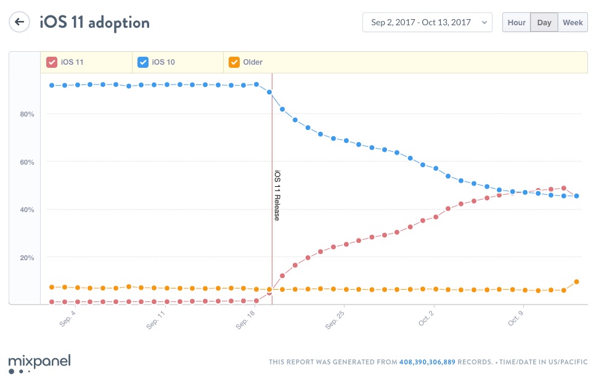Switch to Hour granularity
Image resolution: width=596 pixels, height=381 pixels.
tap(516, 22)
